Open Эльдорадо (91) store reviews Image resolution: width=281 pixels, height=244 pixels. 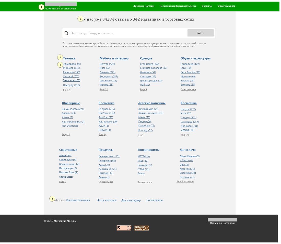[72, 64]
